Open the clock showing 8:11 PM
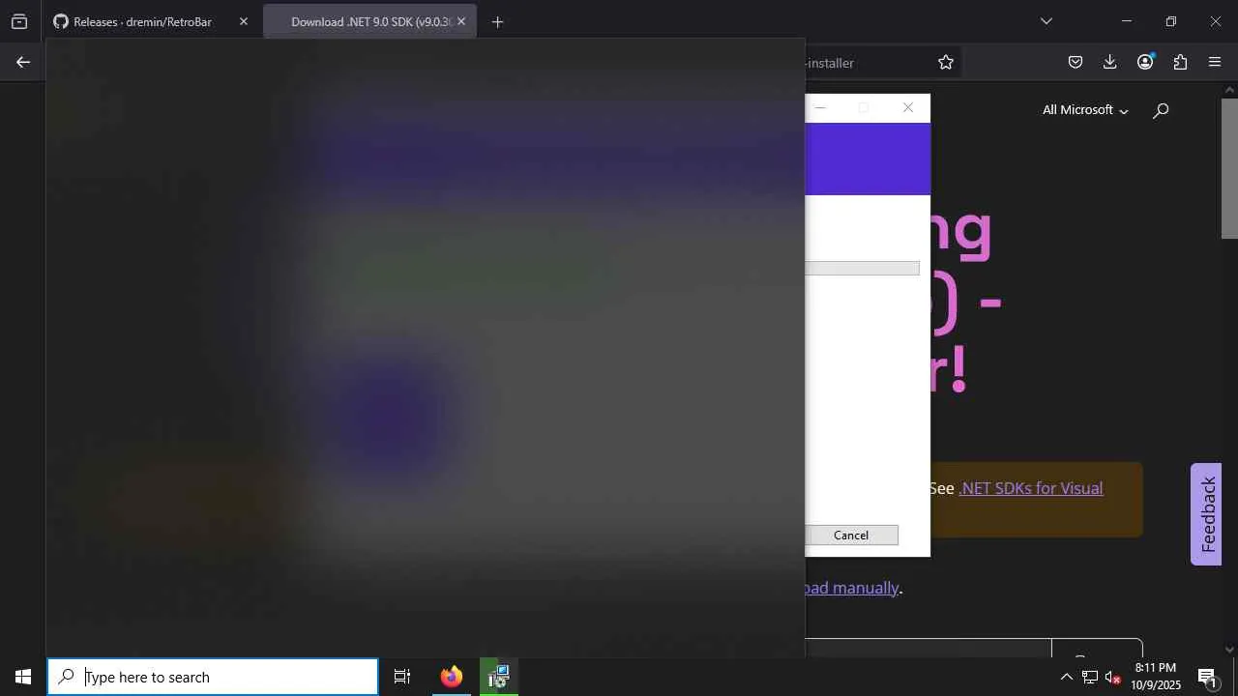The width and height of the screenshot is (1238, 696). pyautogui.click(x=1156, y=677)
